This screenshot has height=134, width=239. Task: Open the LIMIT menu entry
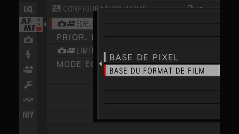[72, 51]
